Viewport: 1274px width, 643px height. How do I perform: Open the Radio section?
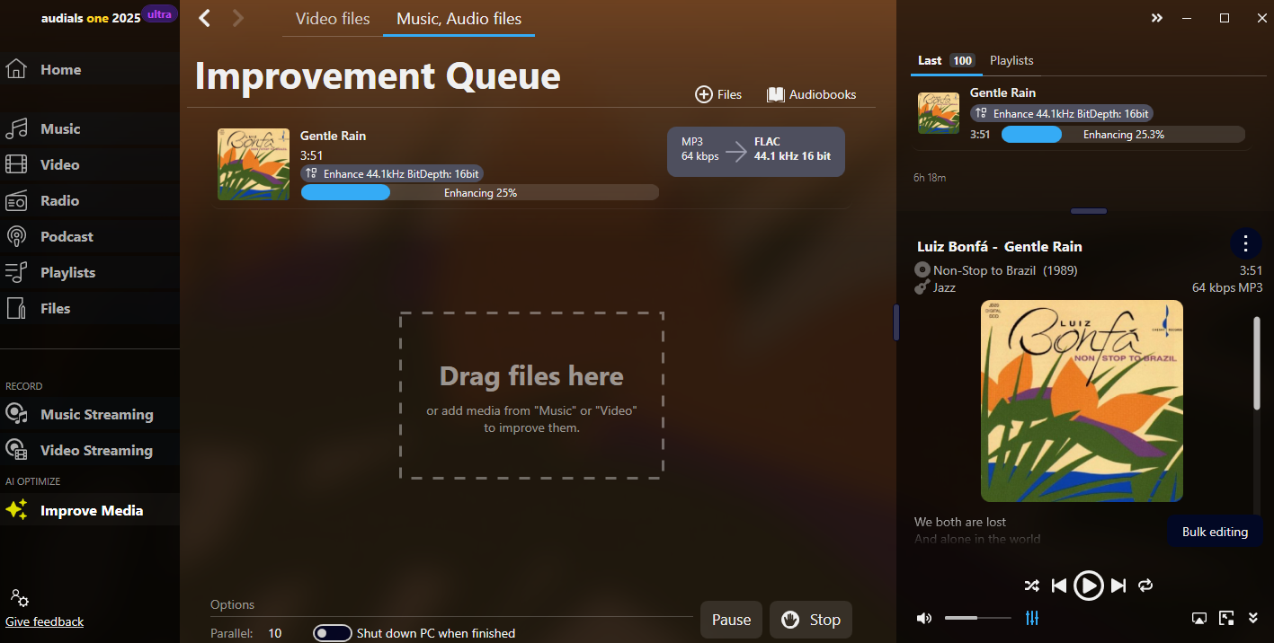click(x=59, y=201)
